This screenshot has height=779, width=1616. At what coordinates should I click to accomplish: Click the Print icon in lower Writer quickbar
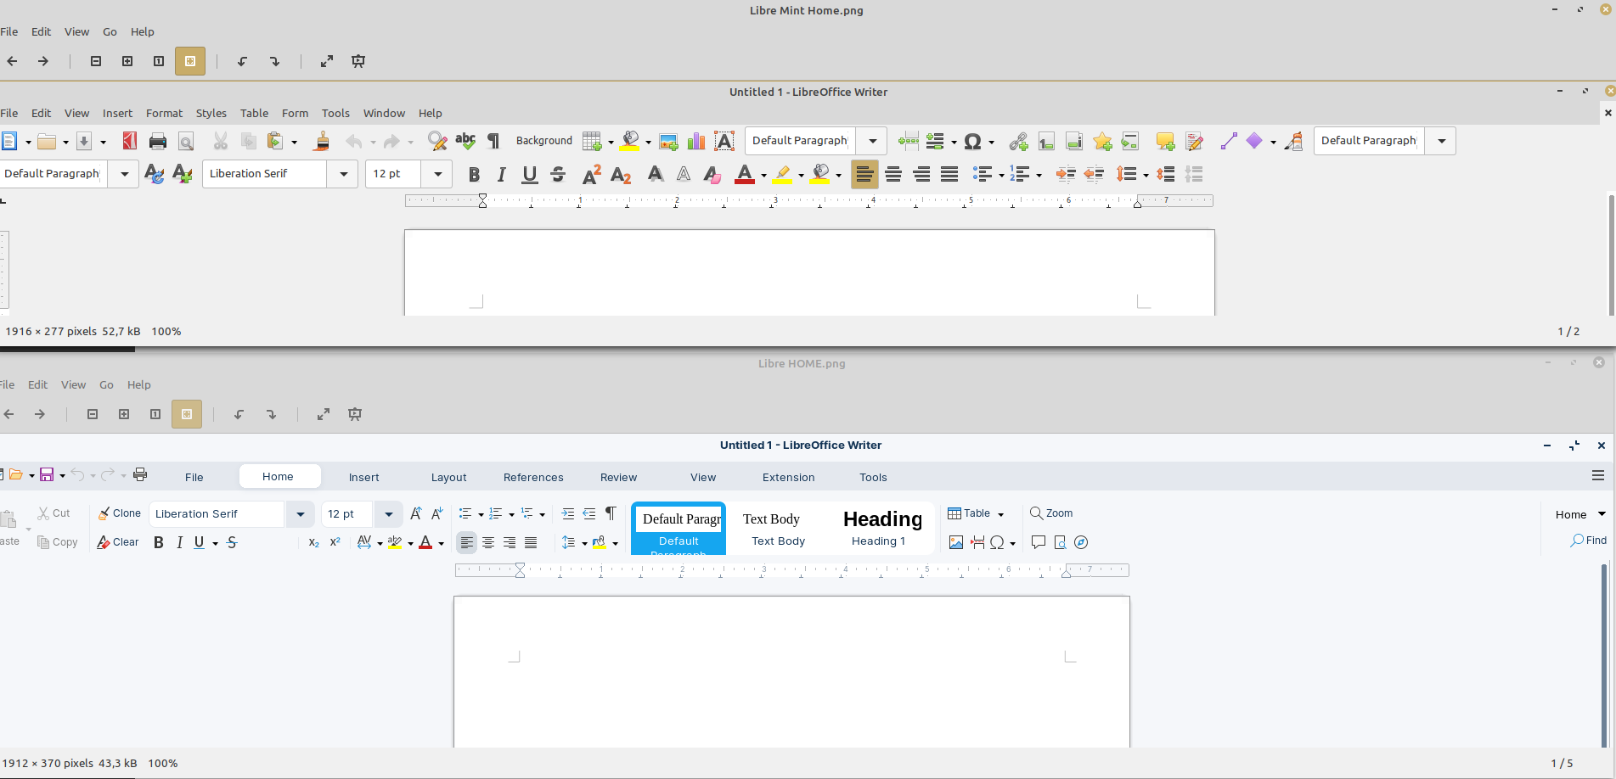pos(140,474)
